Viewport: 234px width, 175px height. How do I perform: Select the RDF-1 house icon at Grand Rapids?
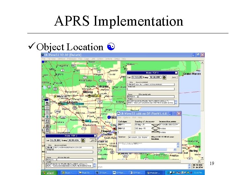pyautogui.click(x=59, y=104)
